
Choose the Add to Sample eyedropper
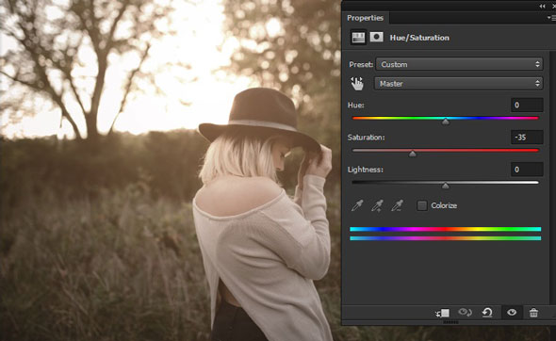pos(377,205)
